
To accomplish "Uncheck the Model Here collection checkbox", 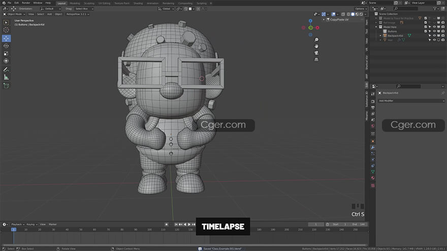I will [x=426, y=27].
